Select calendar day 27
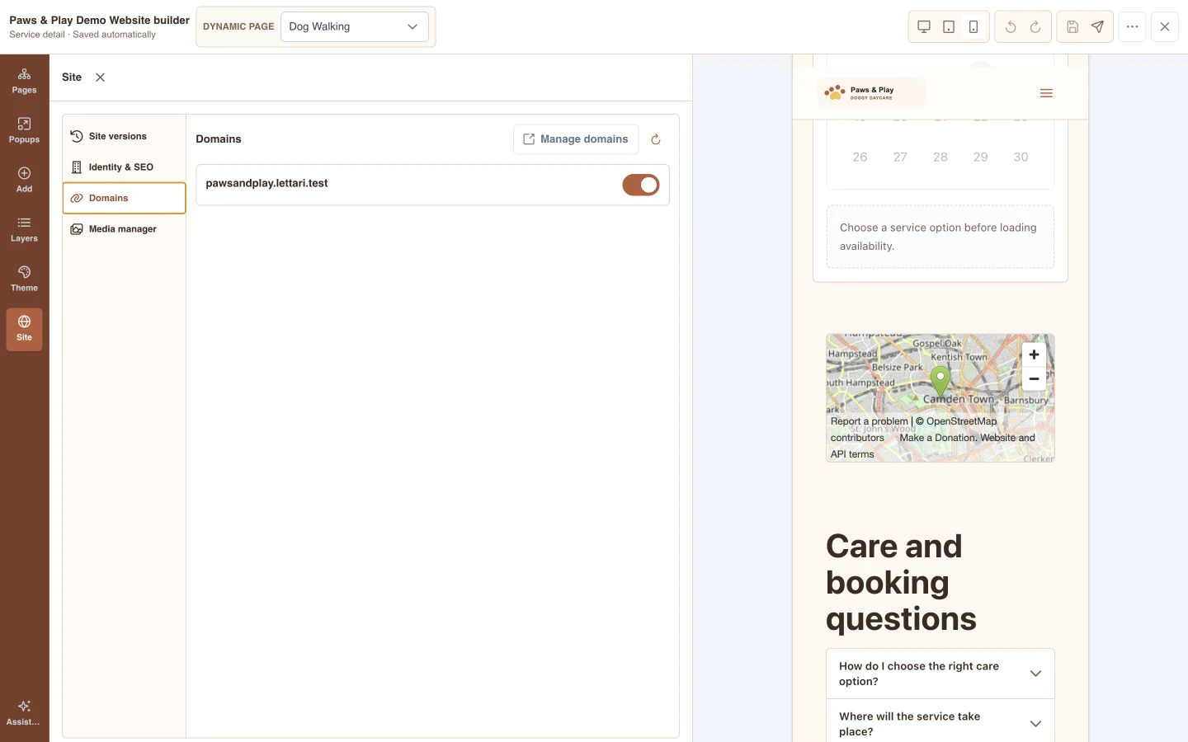Screen dimensions: 1188x742 (900, 157)
